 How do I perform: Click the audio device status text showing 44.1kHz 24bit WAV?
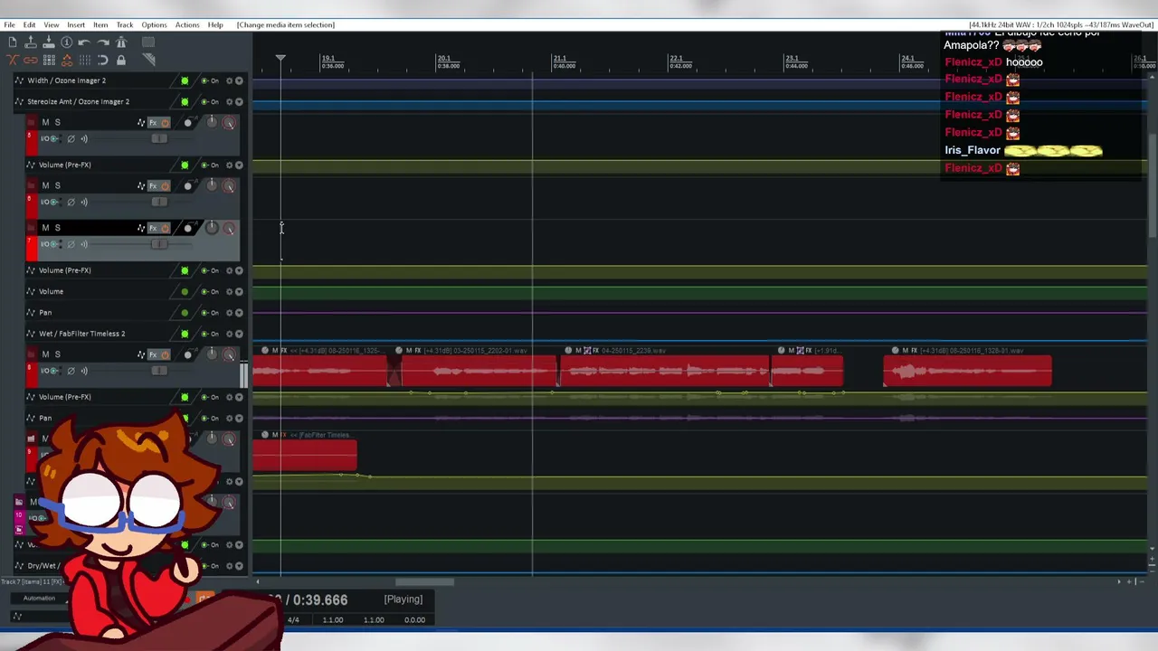[1061, 24]
